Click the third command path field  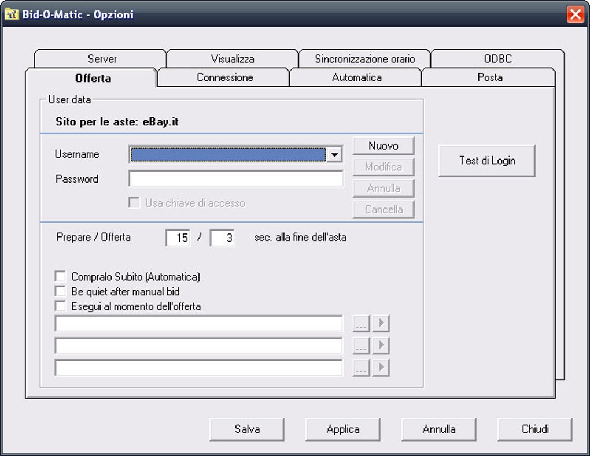[198, 368]
